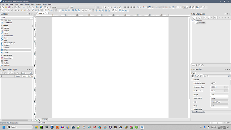Click the Bold formatting icon

coord(105,7)
